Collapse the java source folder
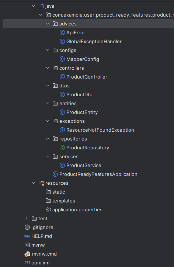This screenshot has height=267, width=174. pos(34,6)
